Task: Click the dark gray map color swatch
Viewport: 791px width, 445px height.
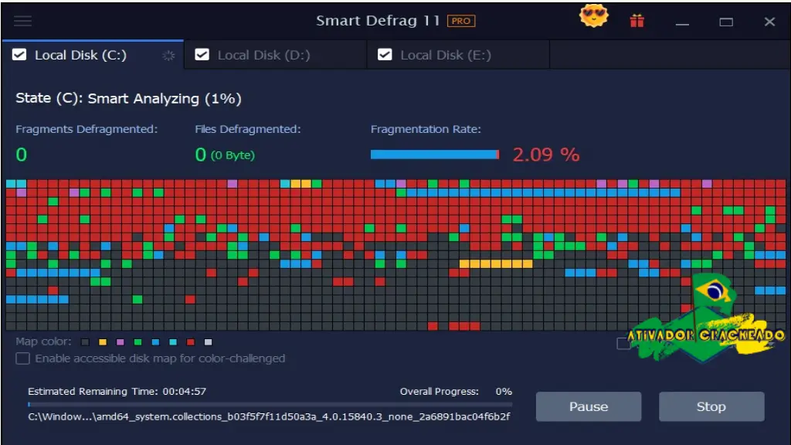Action: click(x=85, y=342)
